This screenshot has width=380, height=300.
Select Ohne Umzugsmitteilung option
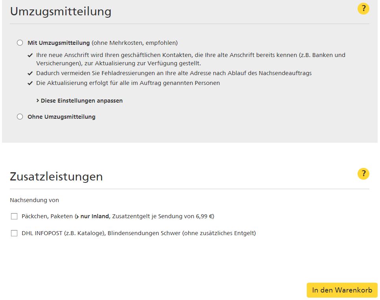click(20, 116)
